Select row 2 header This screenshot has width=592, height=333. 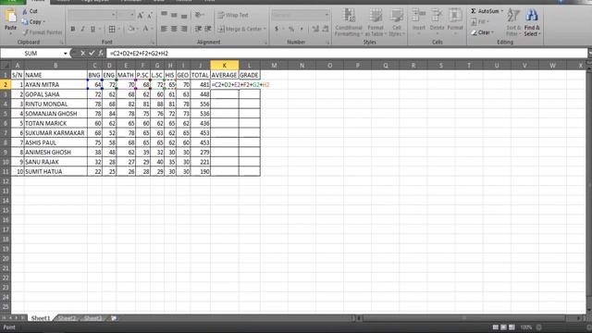(6, 84)
